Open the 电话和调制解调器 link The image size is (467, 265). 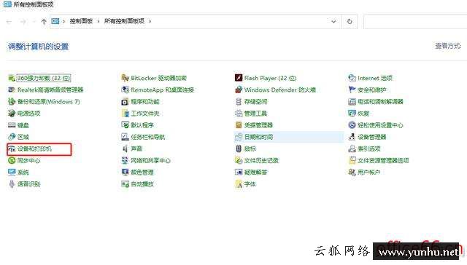tap(380, 102)
